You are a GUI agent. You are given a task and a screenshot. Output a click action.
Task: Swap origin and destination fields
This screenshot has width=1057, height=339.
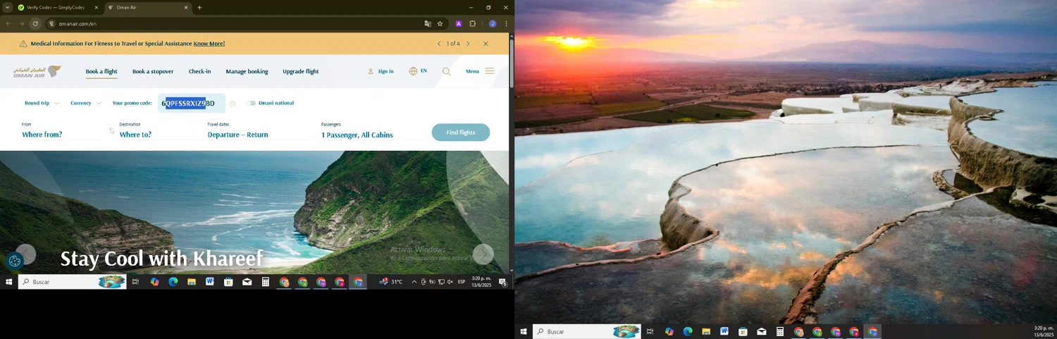111,130
